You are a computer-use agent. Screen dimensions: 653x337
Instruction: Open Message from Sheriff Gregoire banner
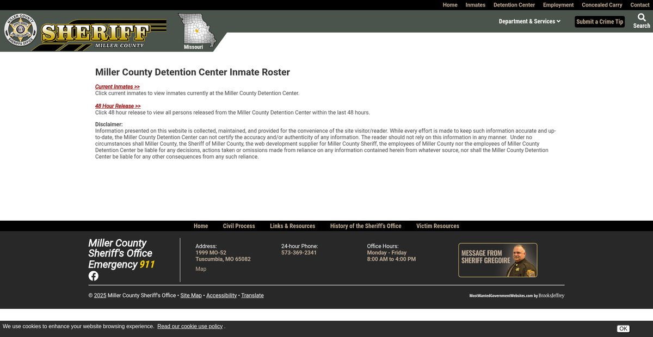pyautogui.click(x=497, y=260)
